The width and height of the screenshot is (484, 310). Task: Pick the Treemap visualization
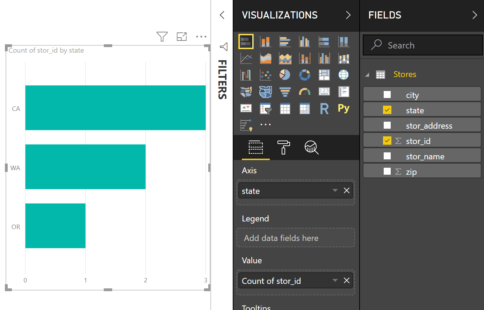324,75
